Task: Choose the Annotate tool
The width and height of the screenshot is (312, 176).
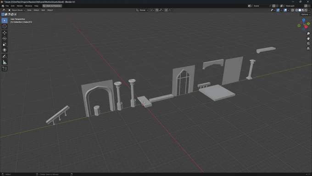Action: [x=5, y=57]
